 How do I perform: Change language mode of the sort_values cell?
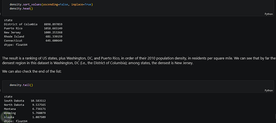coord(268,14)
